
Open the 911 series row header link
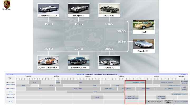[x=10, y=89]
